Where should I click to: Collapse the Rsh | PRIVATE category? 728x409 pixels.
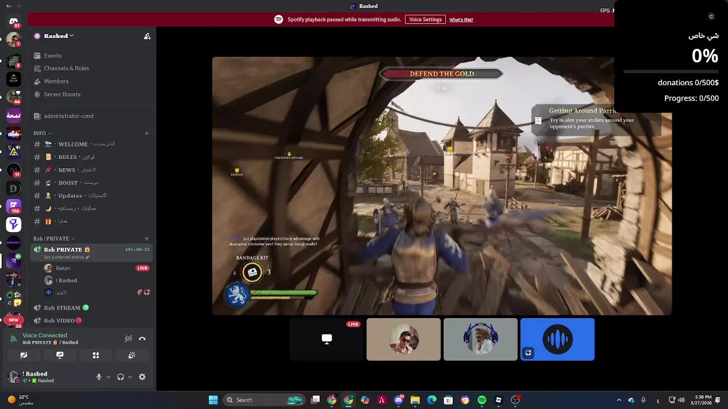click(x=53, y=239)
